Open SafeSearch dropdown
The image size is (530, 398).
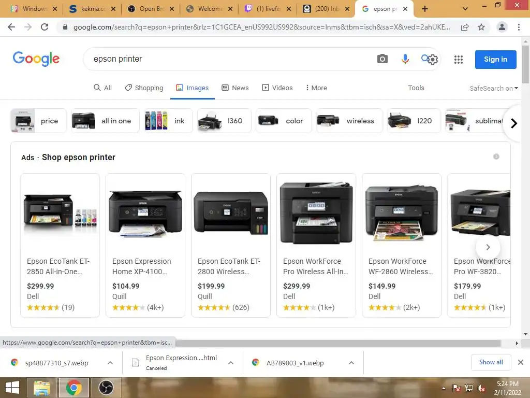(493, 88)
